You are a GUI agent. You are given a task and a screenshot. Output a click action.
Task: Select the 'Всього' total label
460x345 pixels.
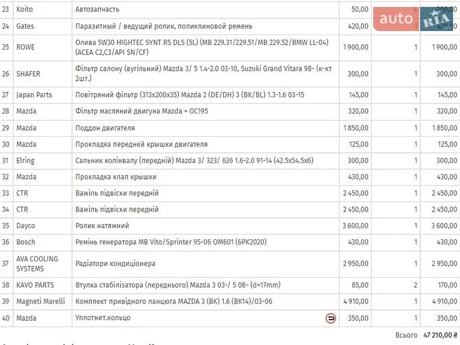[x=407, y=335]
